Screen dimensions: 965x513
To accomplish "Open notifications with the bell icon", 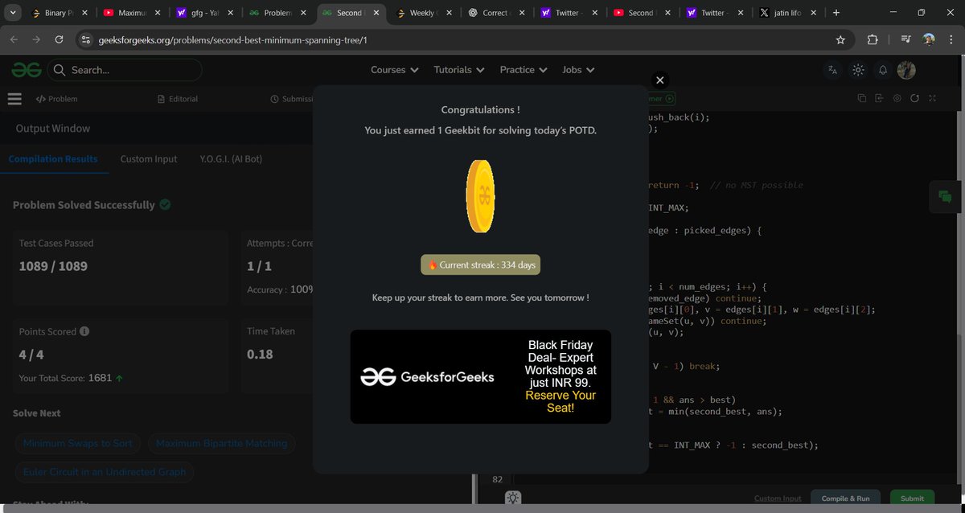I will click(x=882, y=70).
